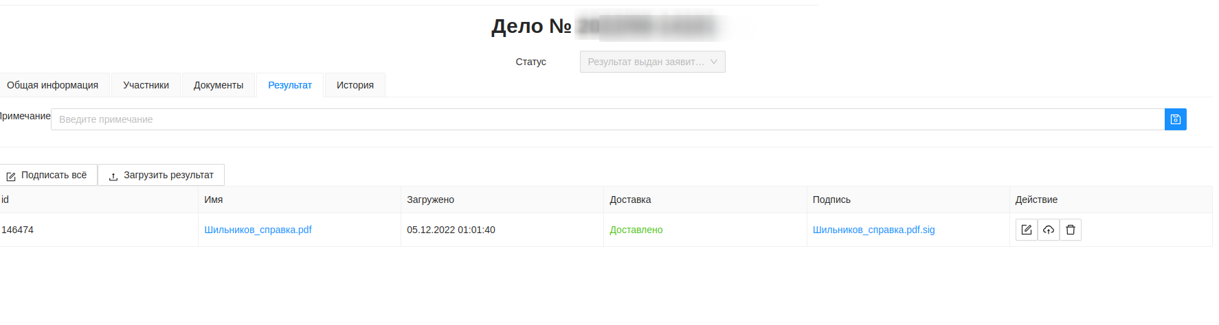
Task: Click the Загрузить результат button
Action: click(x=161, y=175)
